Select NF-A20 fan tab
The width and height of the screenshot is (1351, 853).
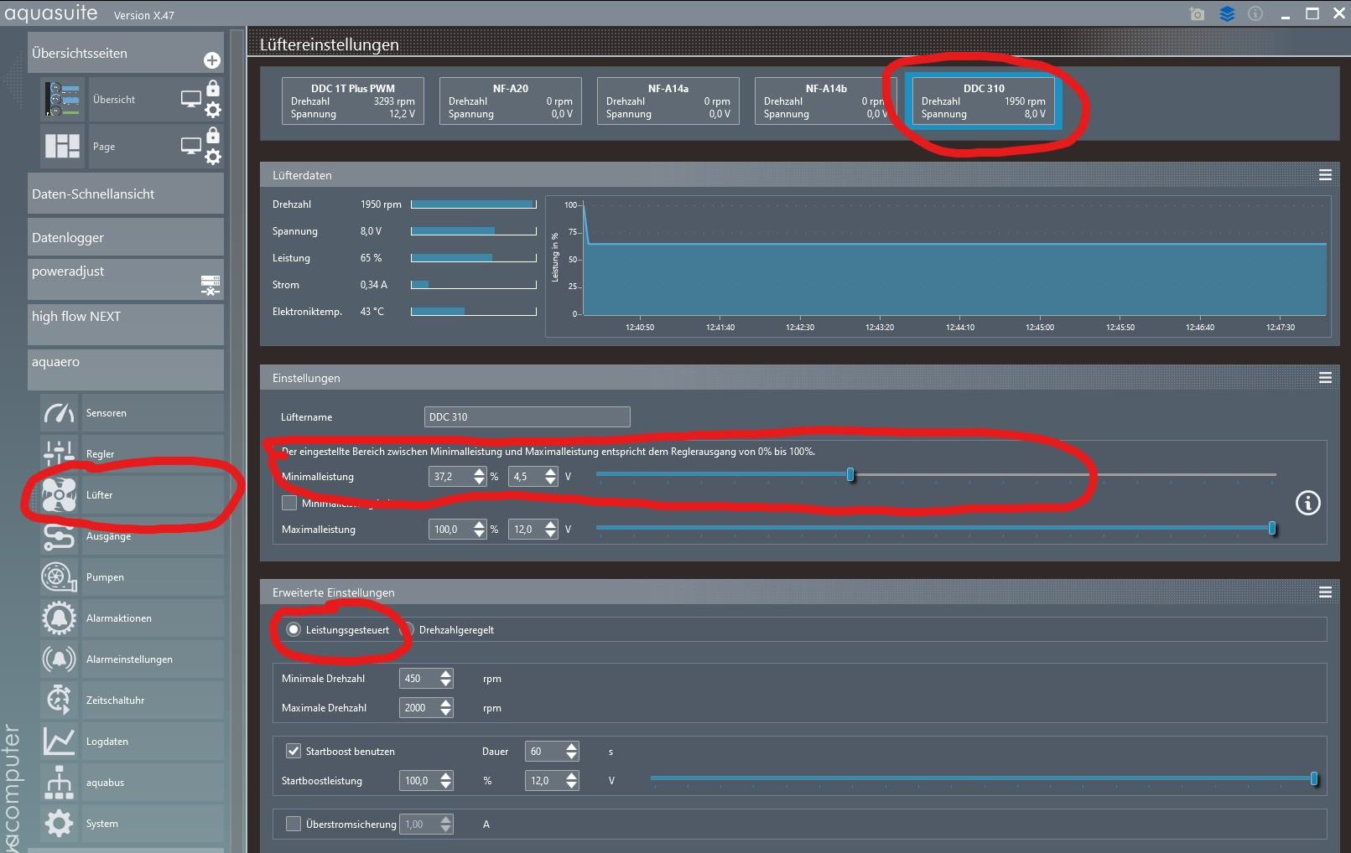click(511, 101)
